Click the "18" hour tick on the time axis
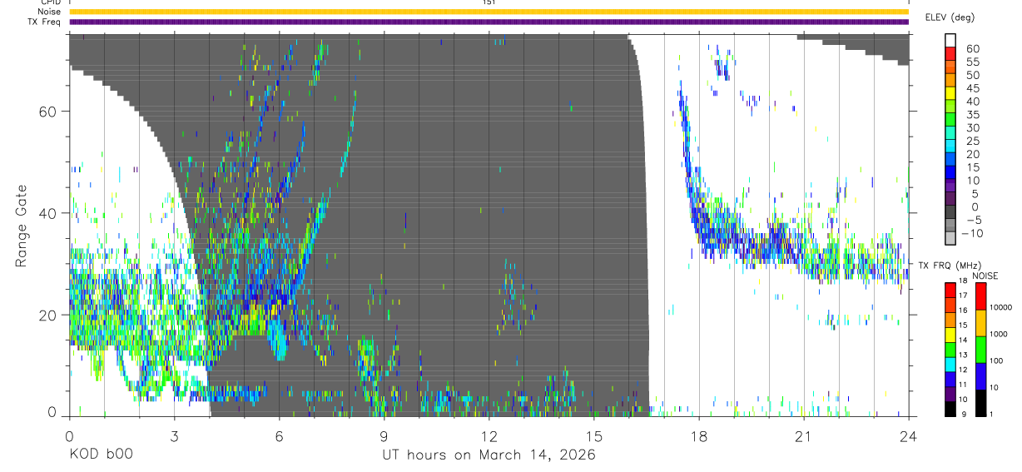 698,436
